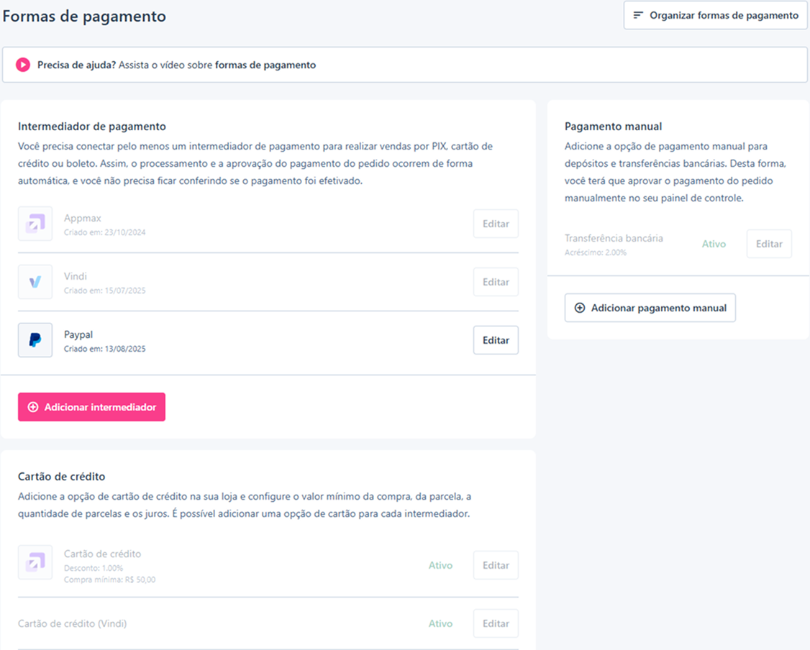
Task: Edit the Paypal intermediary
Action: (496, 340)
